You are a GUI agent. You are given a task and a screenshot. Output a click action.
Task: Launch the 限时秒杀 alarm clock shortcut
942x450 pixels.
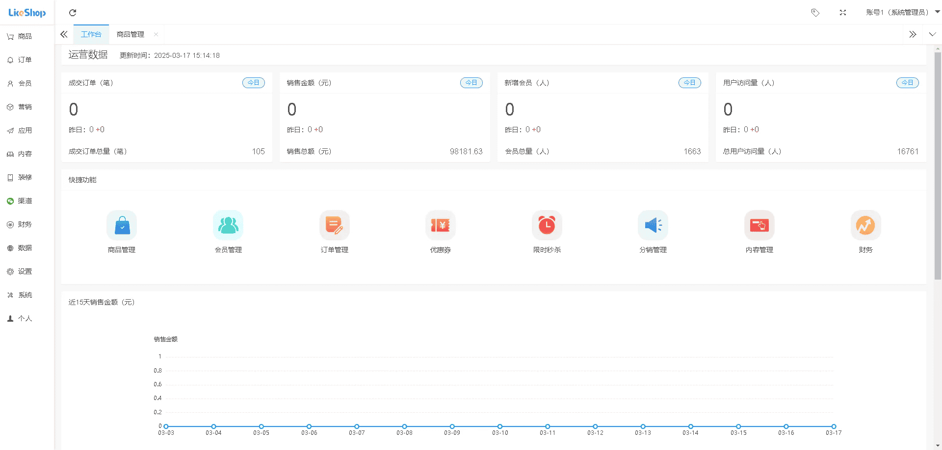point(547,225)
